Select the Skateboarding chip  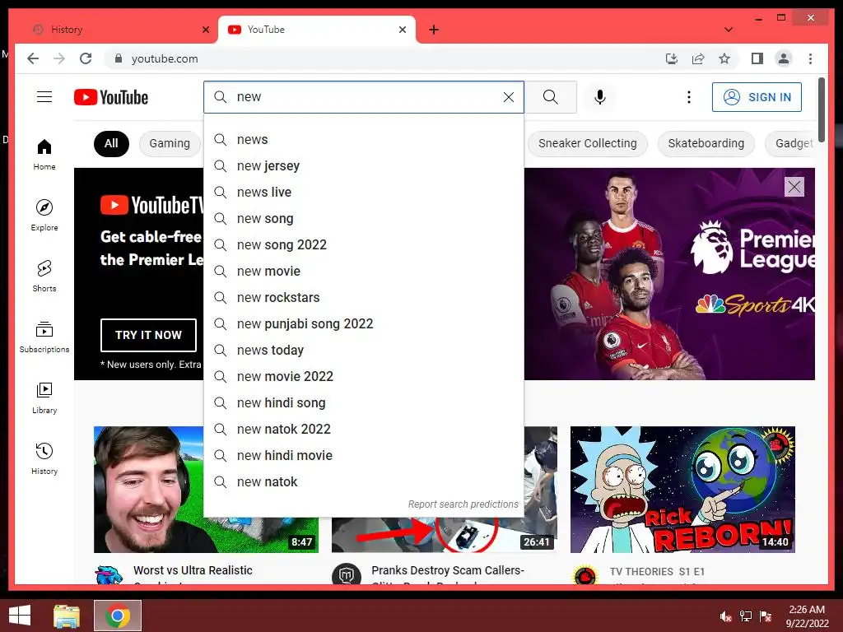[706, 143]
